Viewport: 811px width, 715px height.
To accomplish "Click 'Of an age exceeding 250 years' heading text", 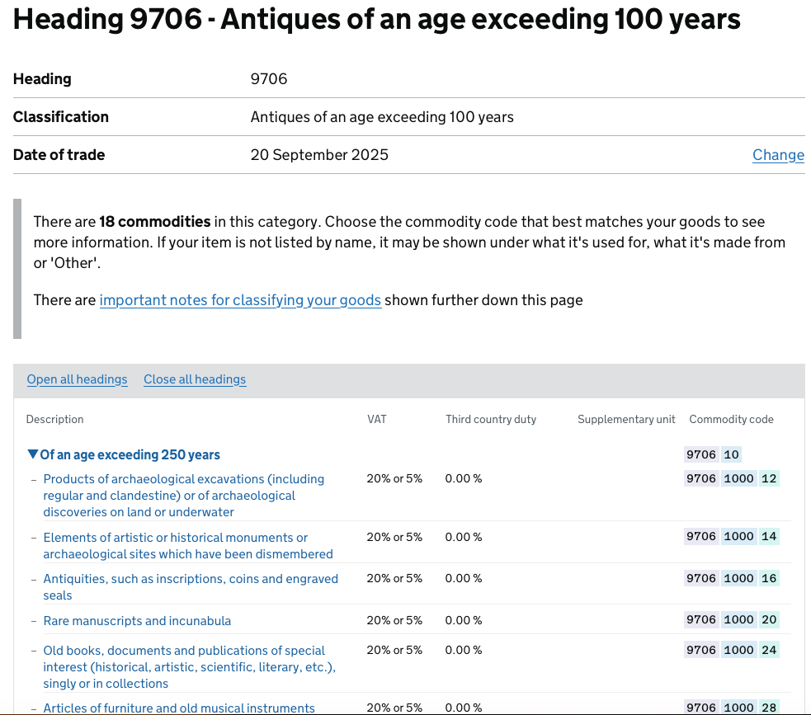I will click(x=130, y=454).
